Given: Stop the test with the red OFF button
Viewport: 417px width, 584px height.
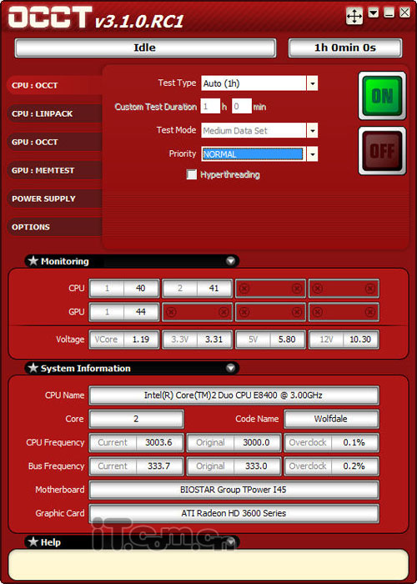Looking at the screenshot, I should coord(382,151).
